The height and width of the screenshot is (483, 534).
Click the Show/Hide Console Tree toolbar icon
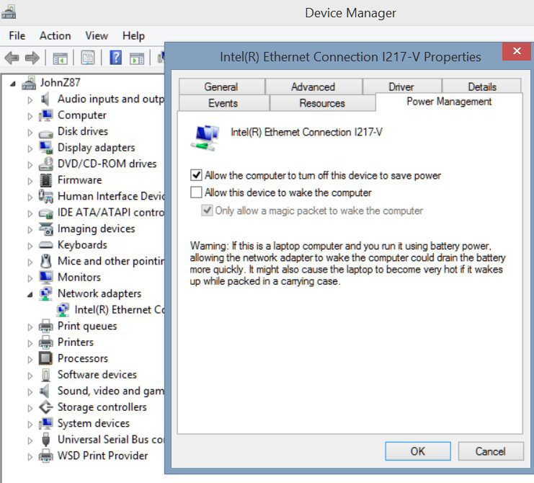[61, 58]
